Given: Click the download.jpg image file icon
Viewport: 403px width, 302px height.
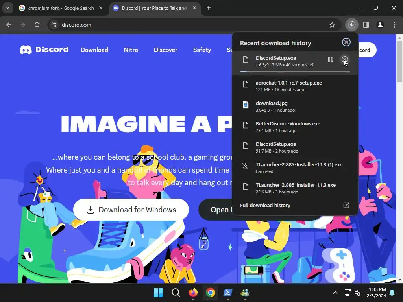Looking at the screenshot, I should point(246,105).
